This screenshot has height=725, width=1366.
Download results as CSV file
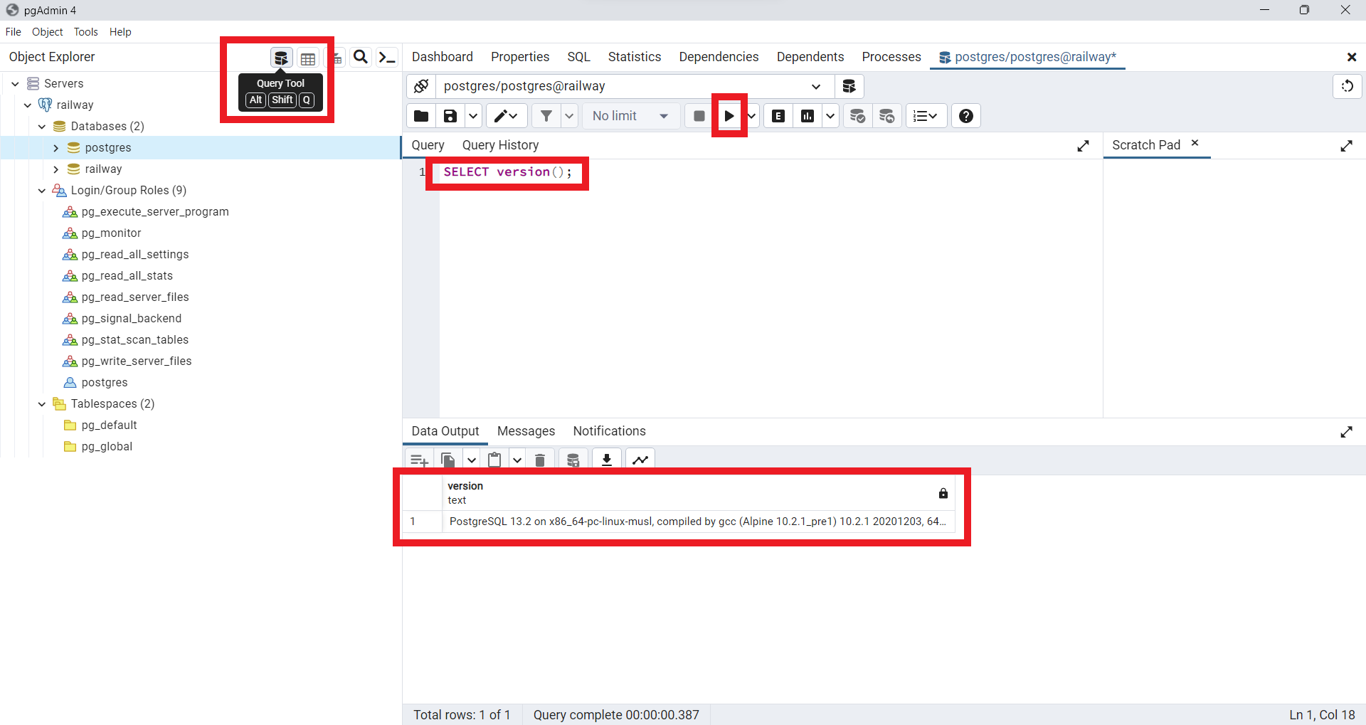(607, 460)
